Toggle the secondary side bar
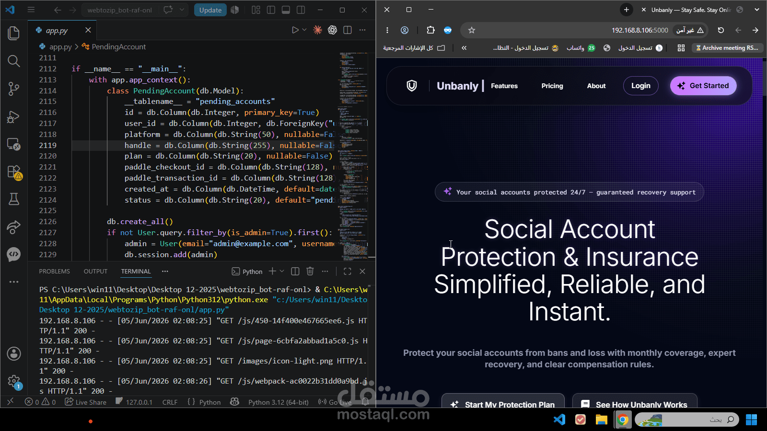767x431 pixels. click(301, 10)
